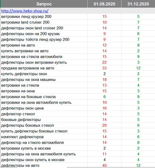This screenshot has width=155, height=168.
Task: Select cell 'ветровики на стекла'
Action: tap(44, 85)
